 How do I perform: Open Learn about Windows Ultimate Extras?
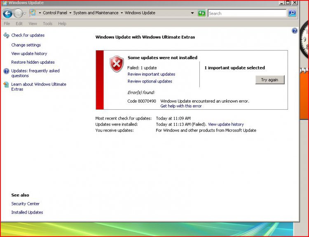click(39, 87)
